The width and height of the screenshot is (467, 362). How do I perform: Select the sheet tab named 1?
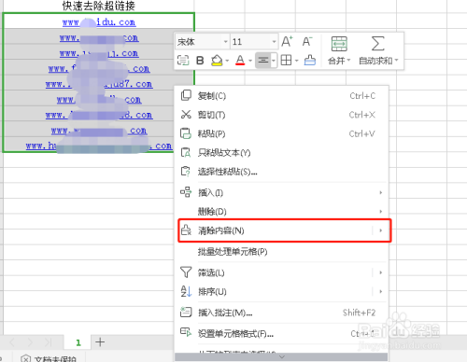(x=78, y=342)
